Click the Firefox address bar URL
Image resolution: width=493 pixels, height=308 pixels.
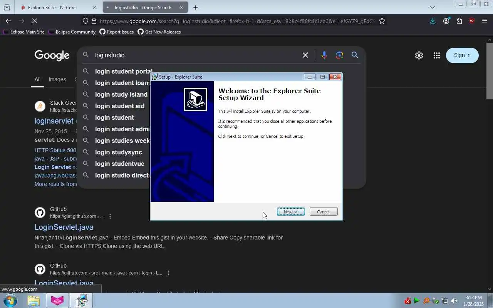click(x=237, y=21)
